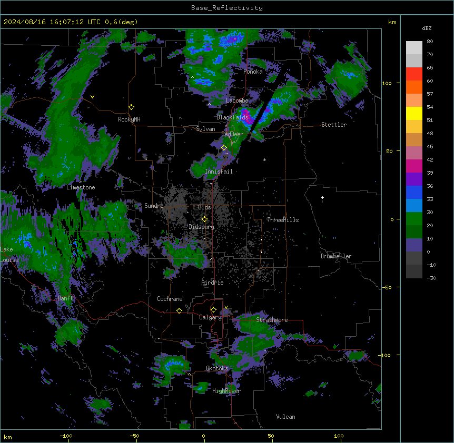This screenshot has height=443, width=454.
Task: Click the -50 tick on the horizontal axis
Action: point(134,436)
